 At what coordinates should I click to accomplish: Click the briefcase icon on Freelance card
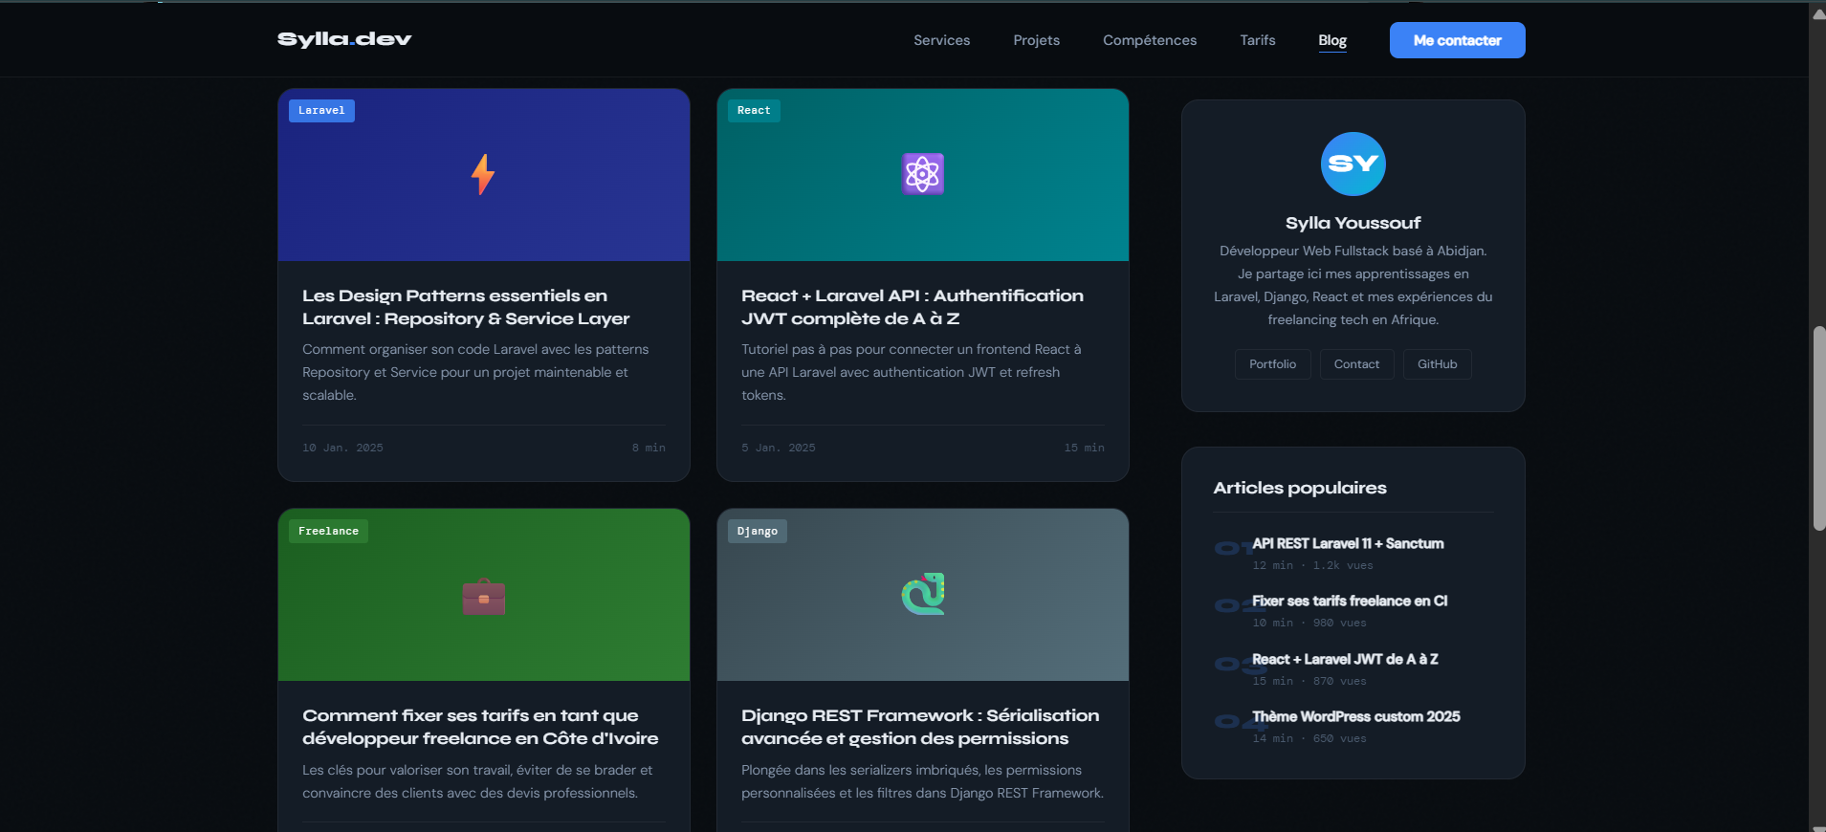483,597
